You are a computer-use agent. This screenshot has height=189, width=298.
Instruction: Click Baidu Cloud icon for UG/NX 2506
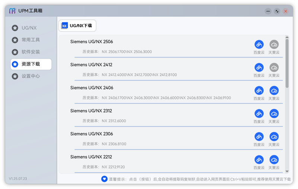(x=259, y=44)
